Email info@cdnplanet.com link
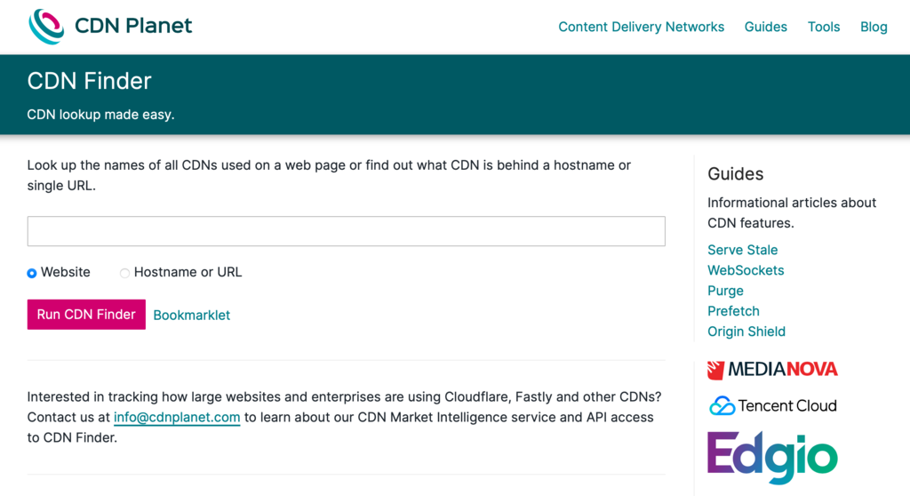This screenshot has height=496, width=910. point(177,417)
